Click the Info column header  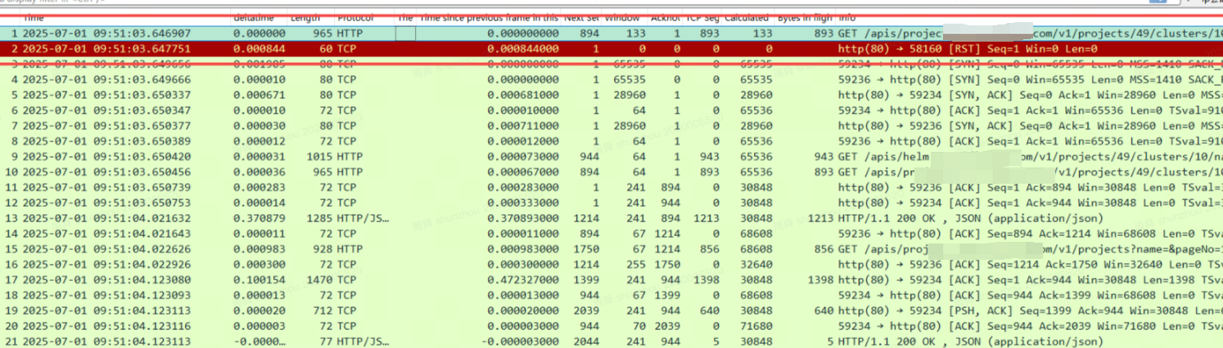pyautogui.click(x=847, y=17)
